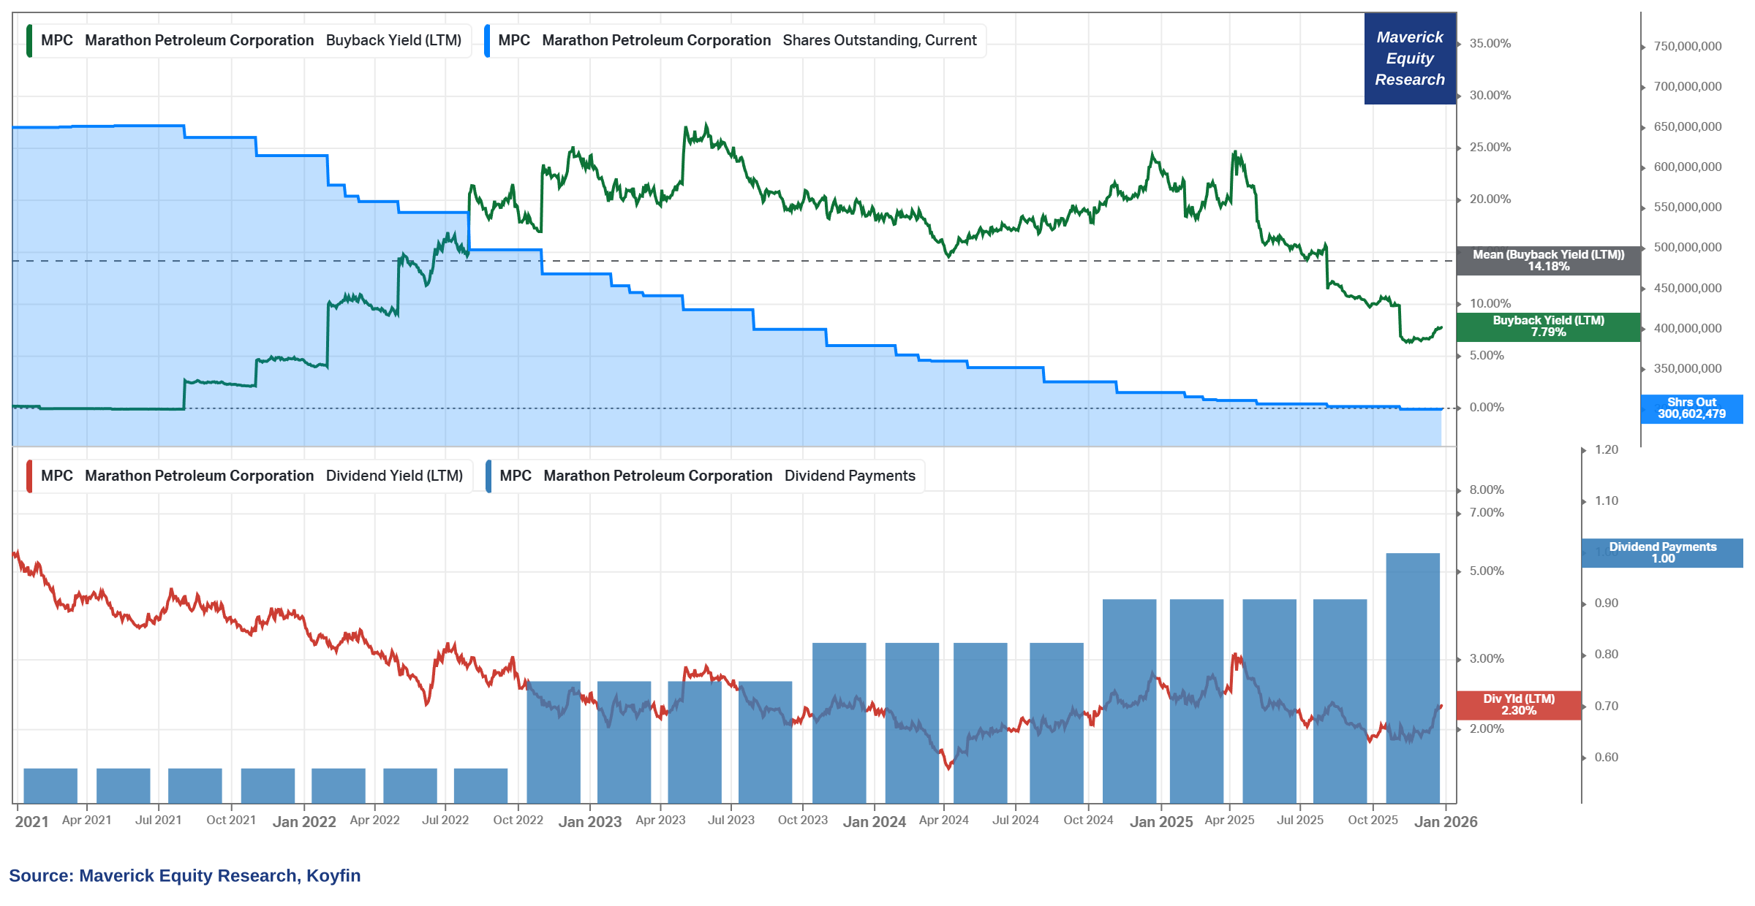The width and height of the screenshot is (1755, 906).
Task: Select the Buyback Yield (LTM) legend label
Action: tap(393, 41)
